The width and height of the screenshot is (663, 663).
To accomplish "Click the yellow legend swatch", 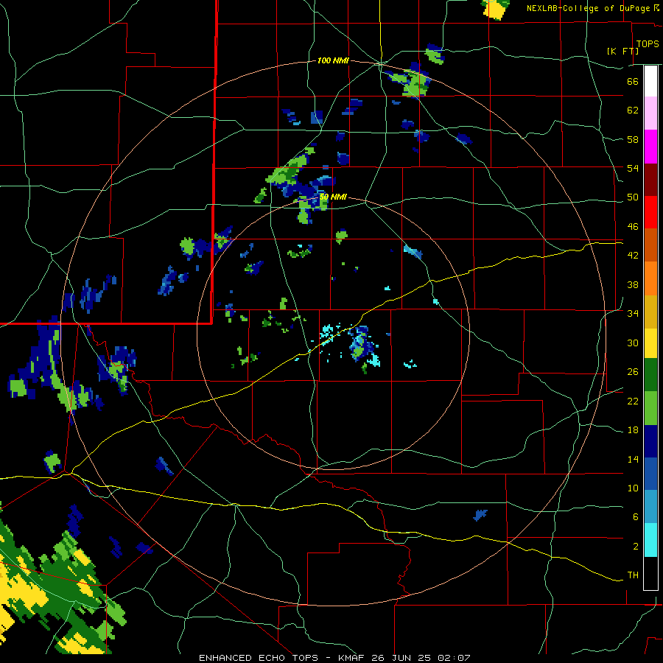I will tap(650, 343).
